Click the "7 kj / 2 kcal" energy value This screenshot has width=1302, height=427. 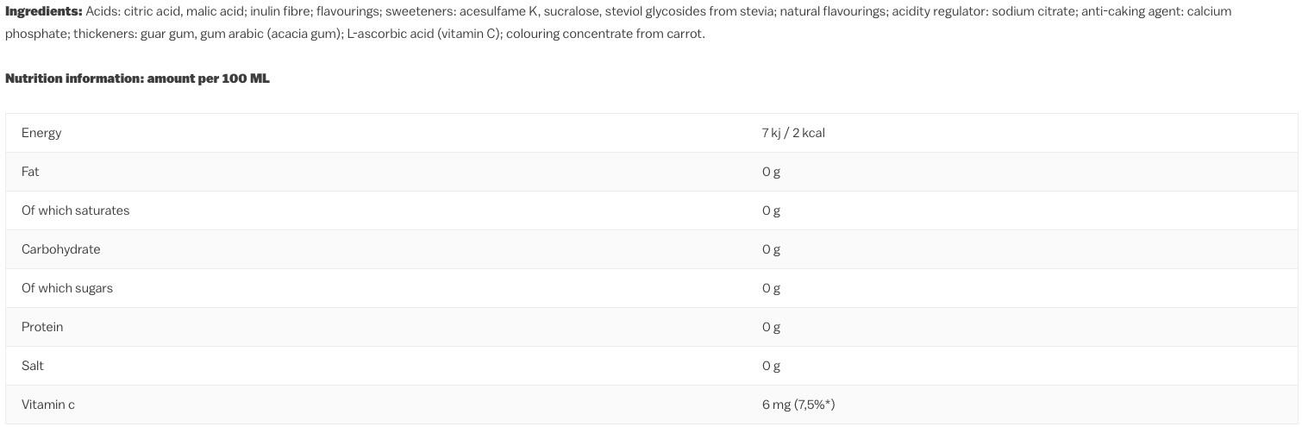coord(793,133)
